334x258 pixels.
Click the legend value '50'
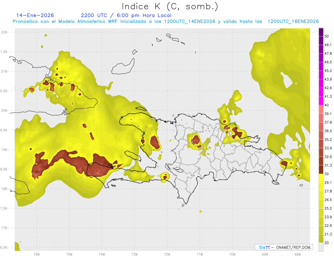point(327,36)
